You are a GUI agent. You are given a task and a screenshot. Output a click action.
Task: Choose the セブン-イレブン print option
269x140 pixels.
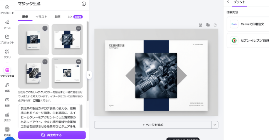coord(248,41)
